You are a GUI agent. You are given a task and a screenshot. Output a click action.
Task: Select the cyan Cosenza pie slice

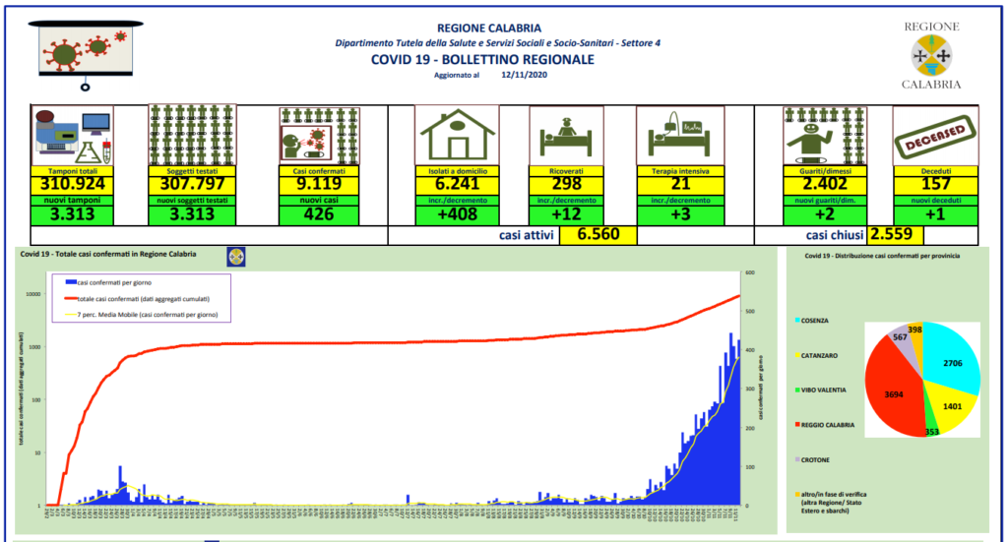[x=950, y=359]
